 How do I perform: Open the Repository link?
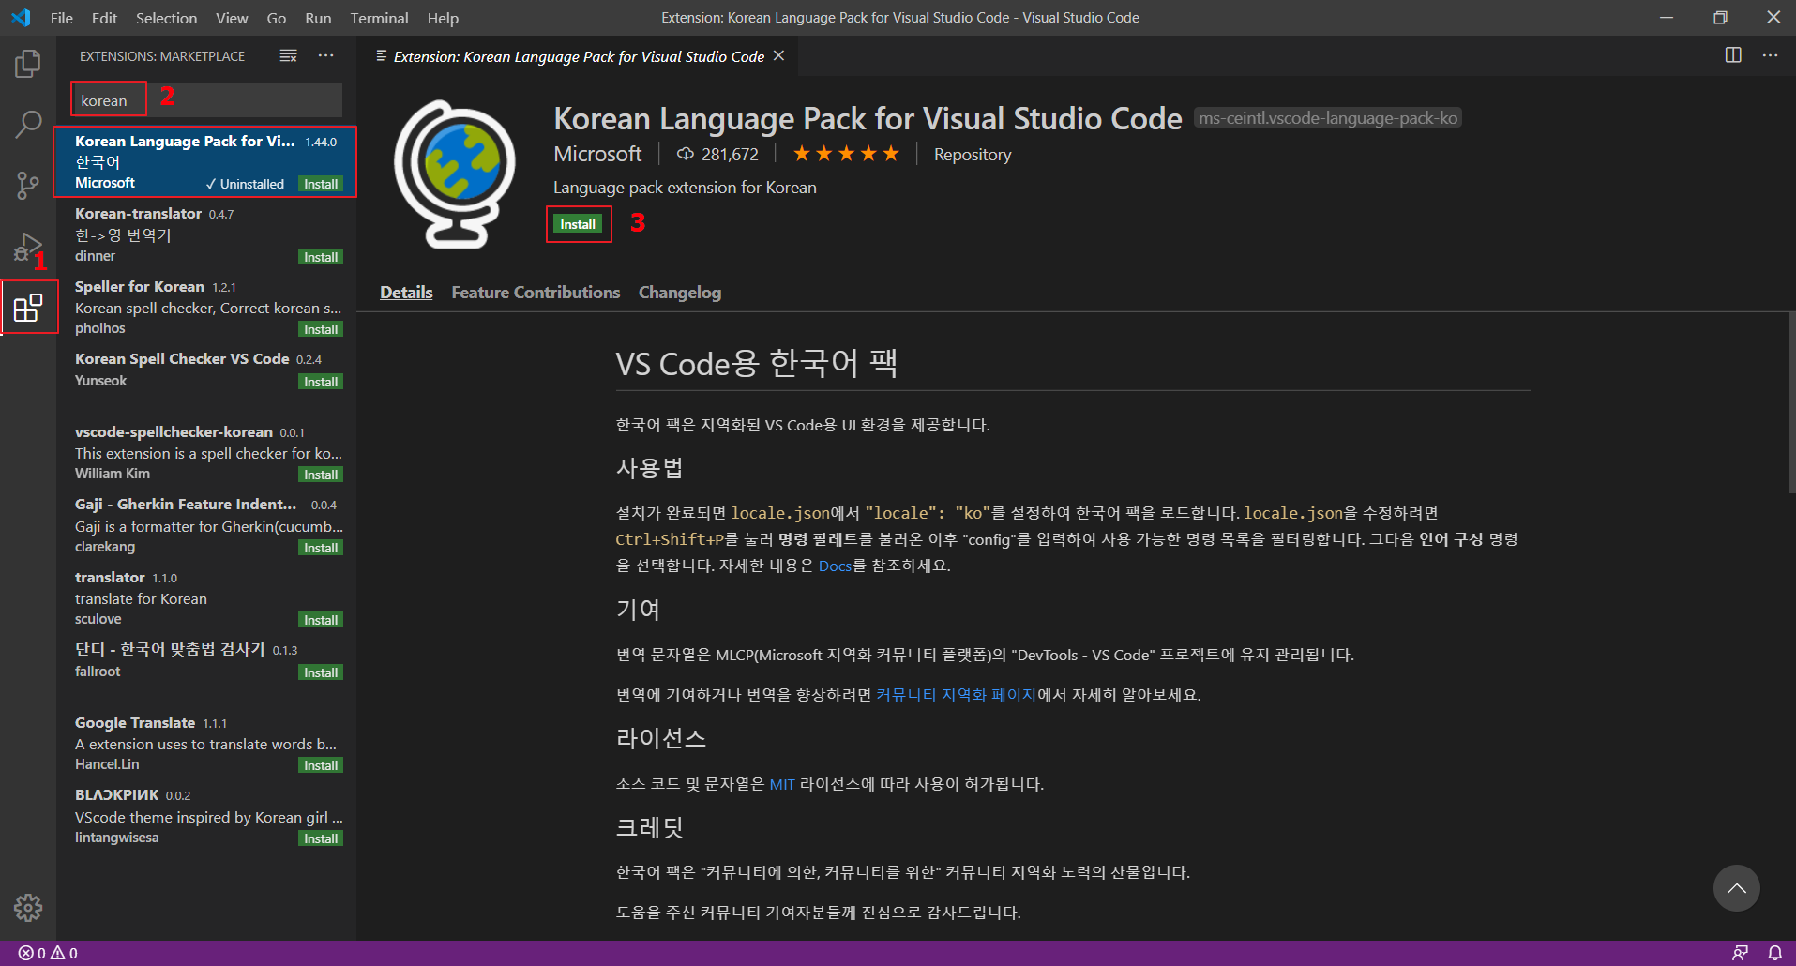click(x=973, y=155)
